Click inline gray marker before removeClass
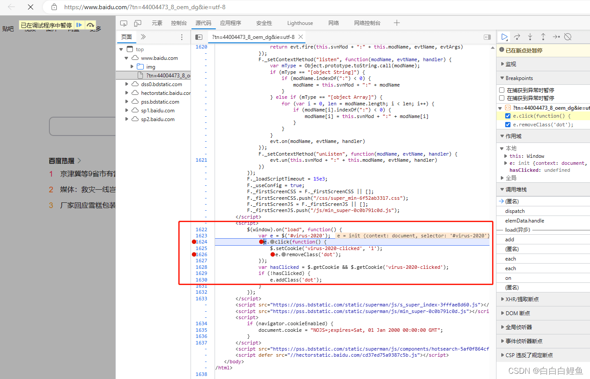 284,254
